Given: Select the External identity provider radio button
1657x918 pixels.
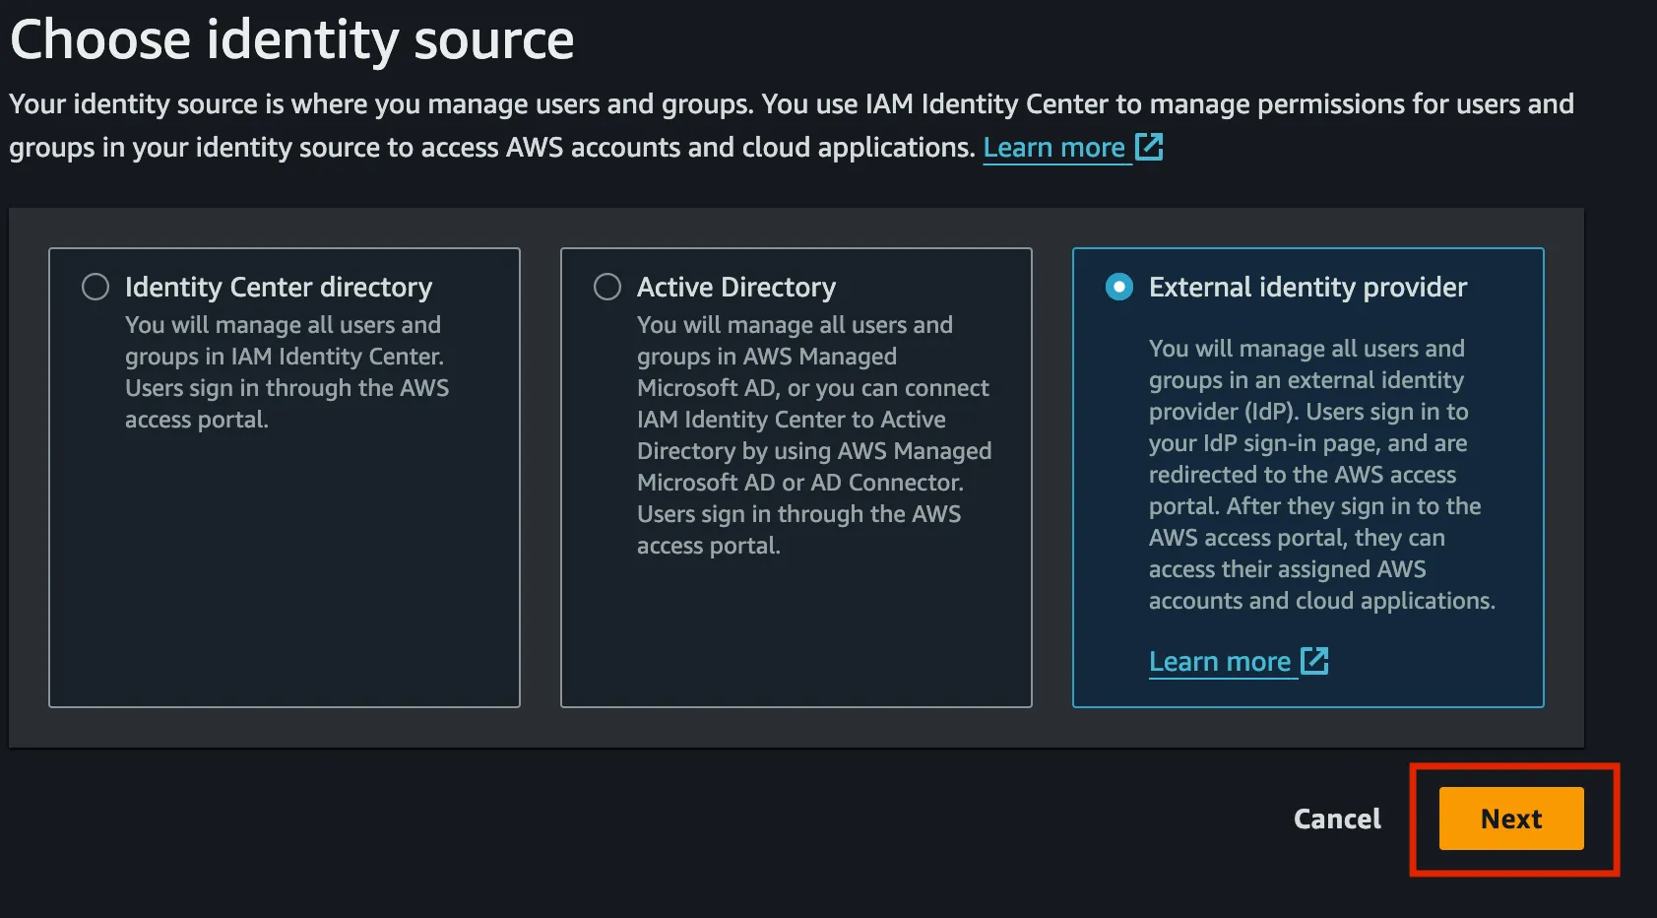Looking at the screenshot, I should pyautogui.click(x=1119, y=287).
